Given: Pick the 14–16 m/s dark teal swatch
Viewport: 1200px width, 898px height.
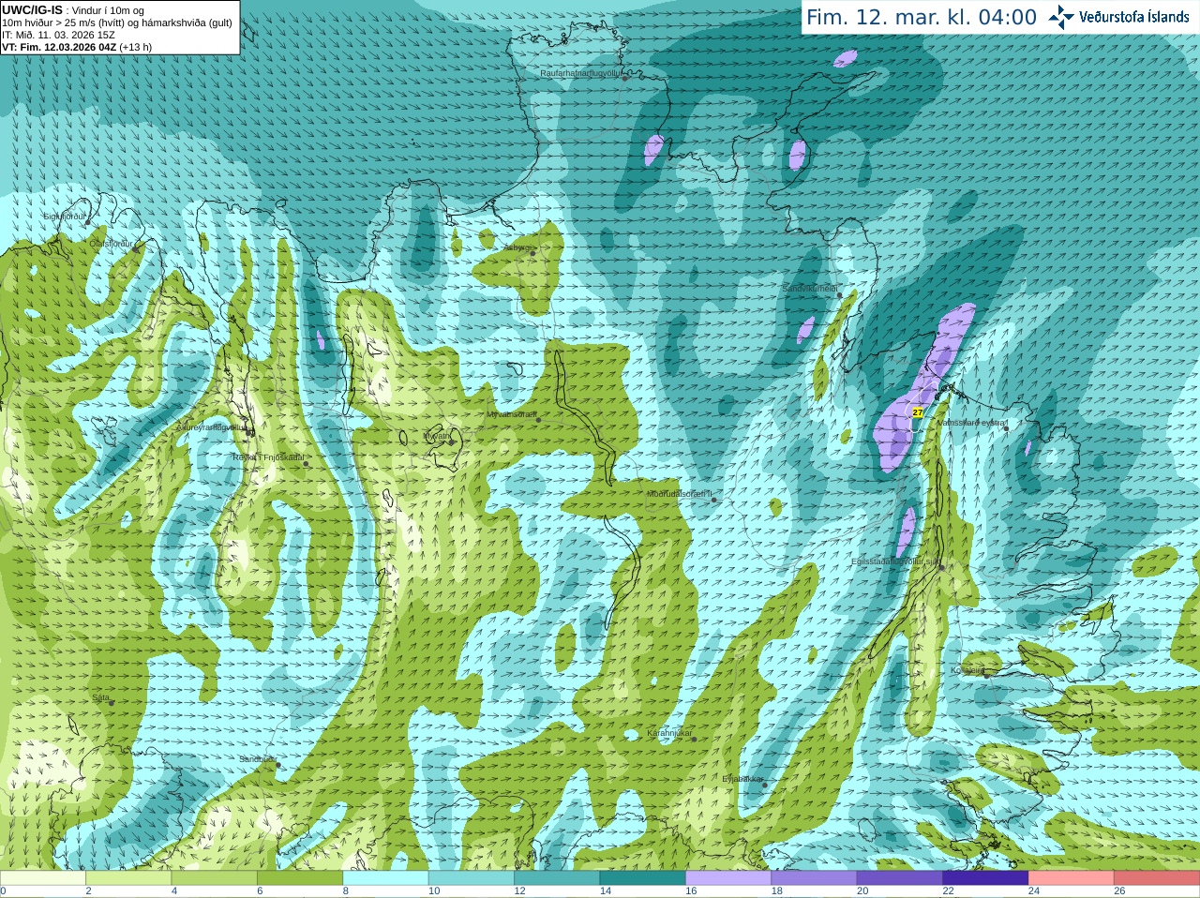Looking at the screenshot, I should [x=643, y=878].
